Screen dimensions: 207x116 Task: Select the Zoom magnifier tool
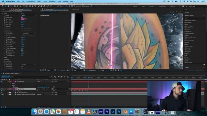click(x=12, y=6)
